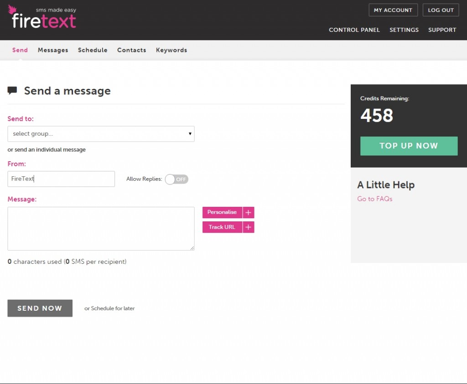Open Control Panel from the top navigation
This screenshot has height=384, width=467.
click(x=354, y=30)
